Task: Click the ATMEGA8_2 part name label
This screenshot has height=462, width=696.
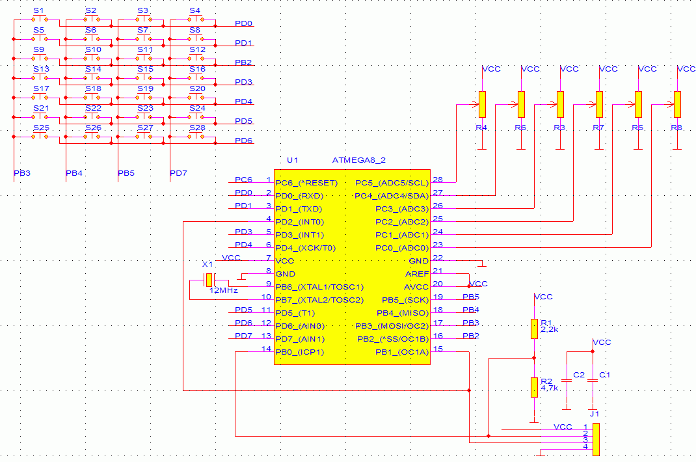Action: (359, 160)
